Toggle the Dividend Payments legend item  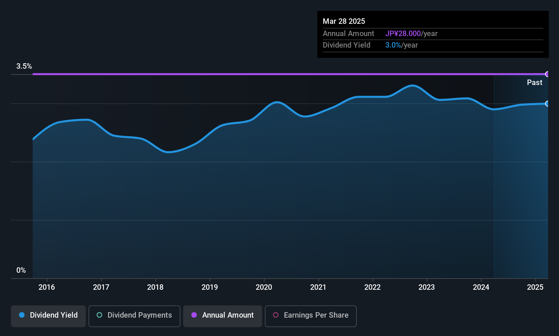(134, 316)
